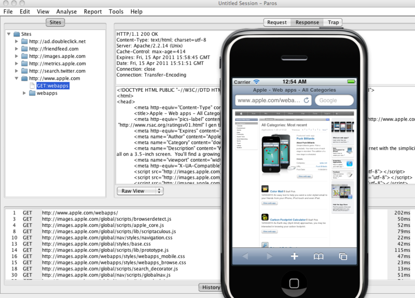The width and height of the screenshot is (415, 298).
Task: Tap the Carbon Footprint Calculator app icon
Action: tap(265, 217)
